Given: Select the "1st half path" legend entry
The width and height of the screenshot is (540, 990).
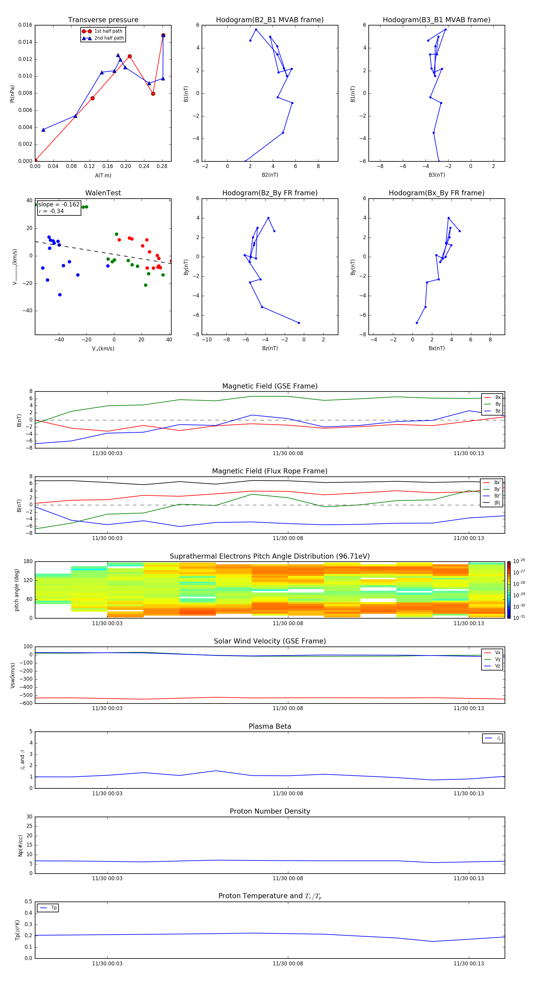Looking at the screenshot, I should pos(103,31).
